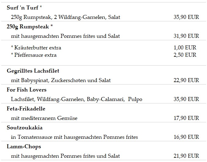This screenshot has width=207, height=162.
Task: Select the 16,90 EUR Soutzoukakia price
Action: click(x=186, y=137)
